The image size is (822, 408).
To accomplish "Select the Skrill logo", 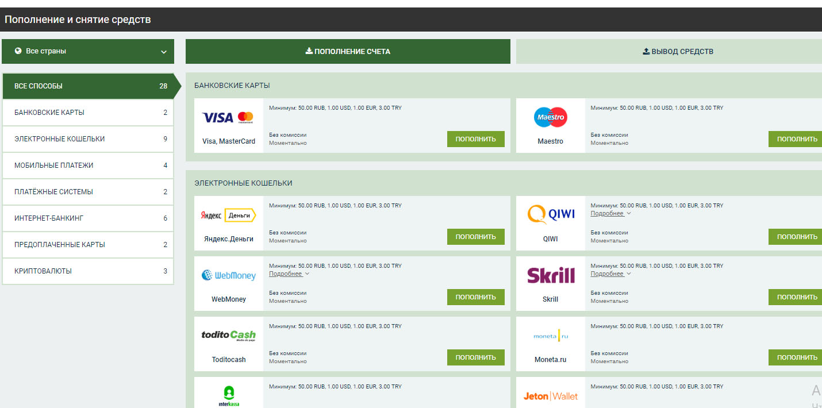I will [550, 275].
